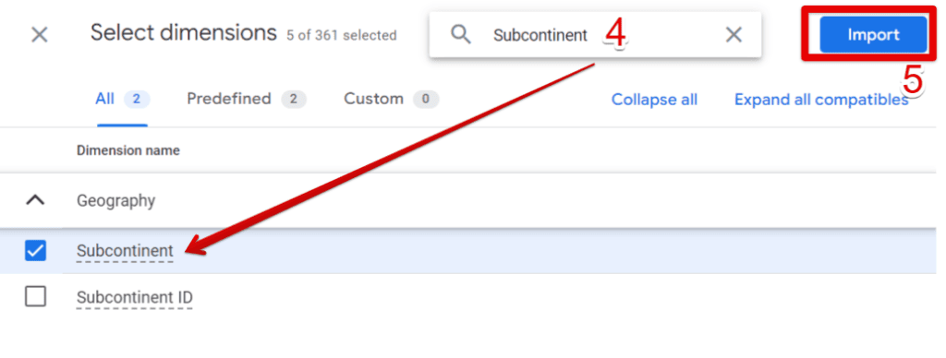This screenshot has height=358, width=946.
Task: Click the Subcontinent ID dimension name
Action: 135,297
